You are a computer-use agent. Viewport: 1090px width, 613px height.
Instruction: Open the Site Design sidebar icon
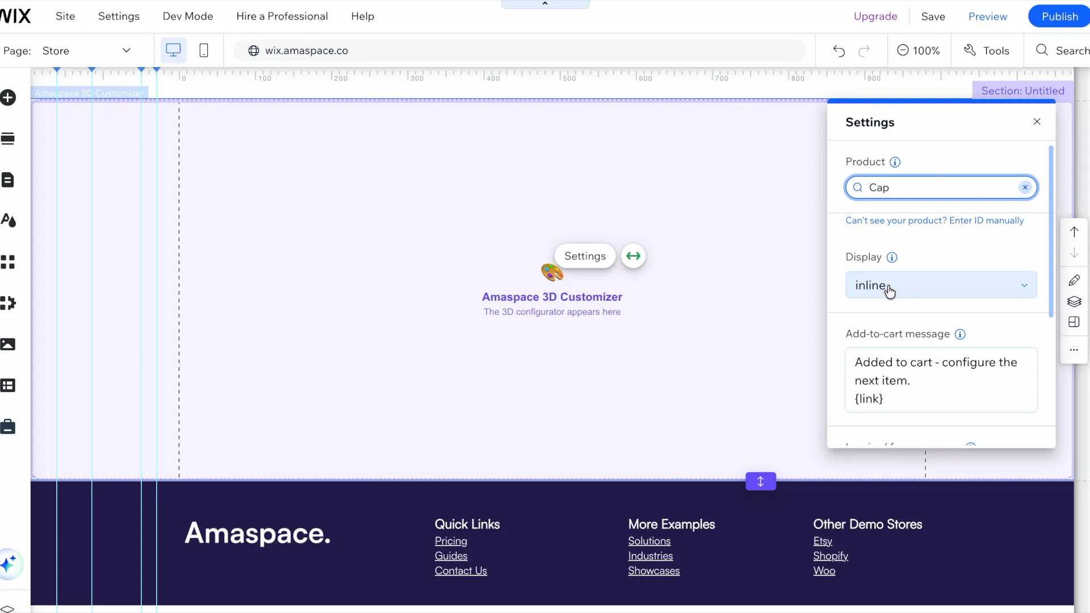(8, 221)
